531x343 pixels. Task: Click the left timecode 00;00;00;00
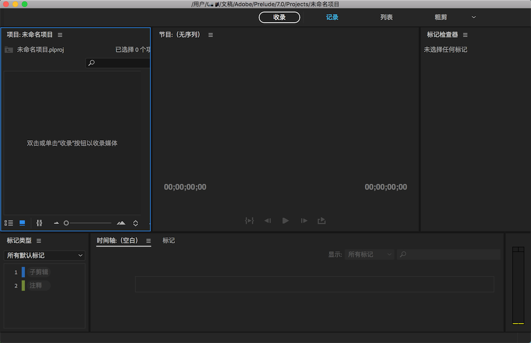pos(185,187)
